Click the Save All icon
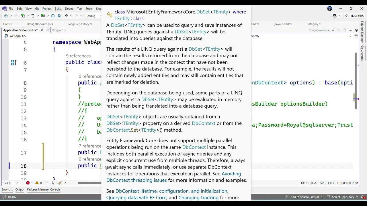This screenshot has height=206, width=367. [x=59, y=16]
